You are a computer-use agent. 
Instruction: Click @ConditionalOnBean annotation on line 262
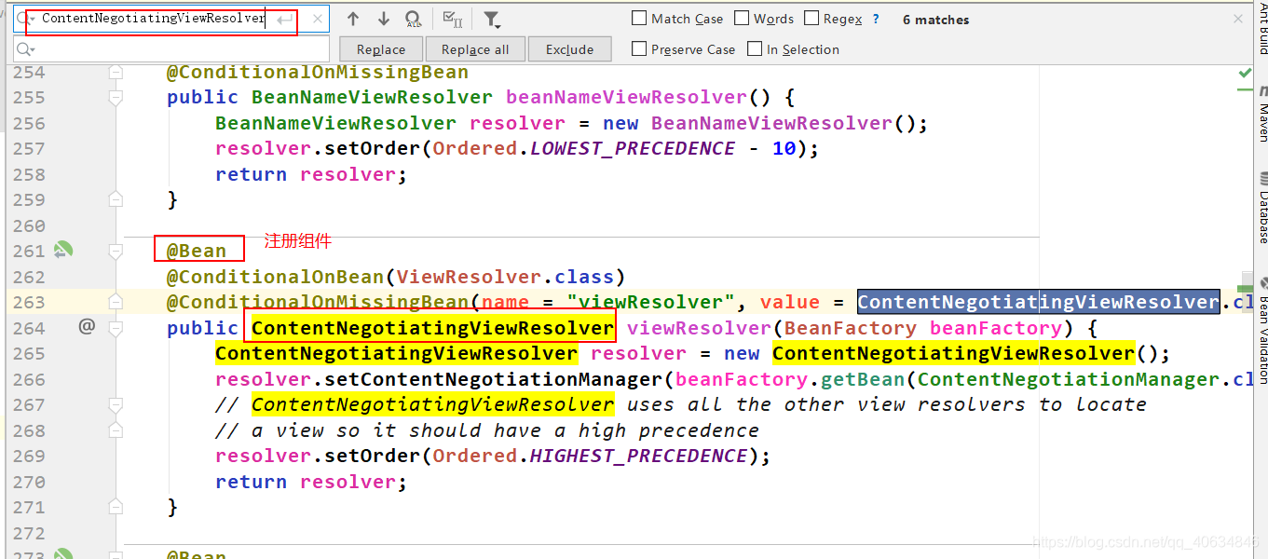click(275, 277)
